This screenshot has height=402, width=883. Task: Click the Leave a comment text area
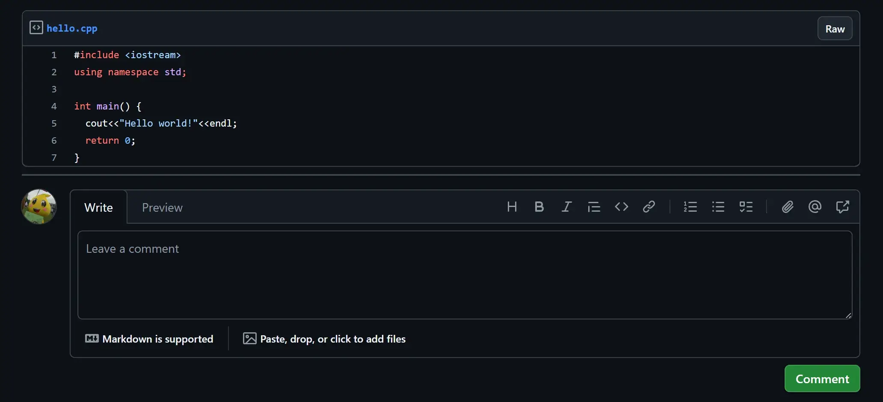click(465, 275)
